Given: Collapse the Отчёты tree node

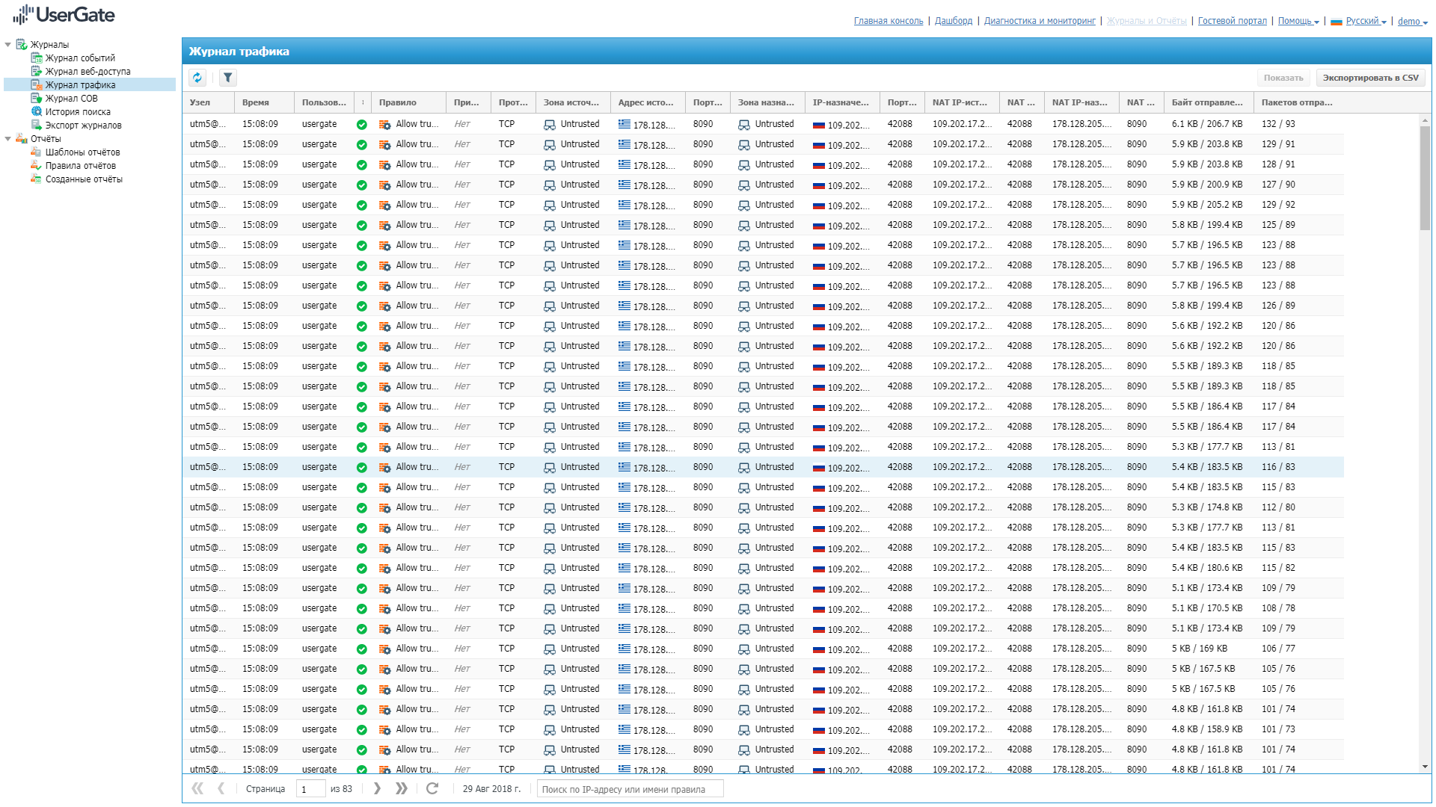Looking at the screenshot, I should click(x=8, y=139).
